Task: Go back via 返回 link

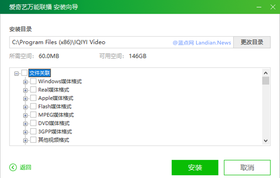Action: point(25,167)
